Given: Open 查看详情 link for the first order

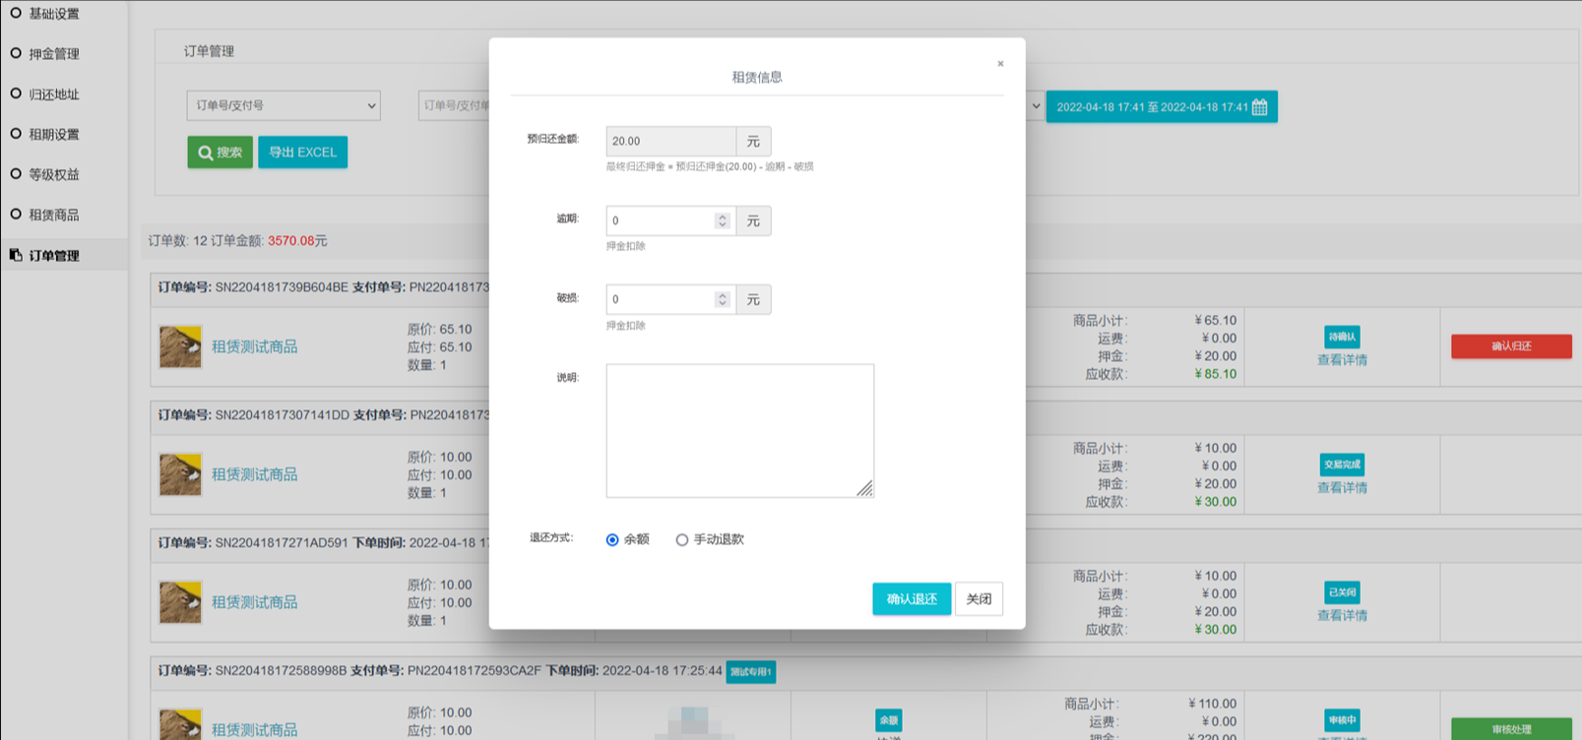Looking at the screenshot, I should [1342, 360].
